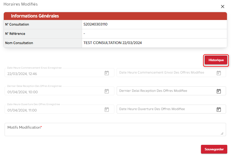This screenshot has width=231, height=157.
Task: Click the field showing 01/04/2024, 11:00
Action: [x=52, y=110]
